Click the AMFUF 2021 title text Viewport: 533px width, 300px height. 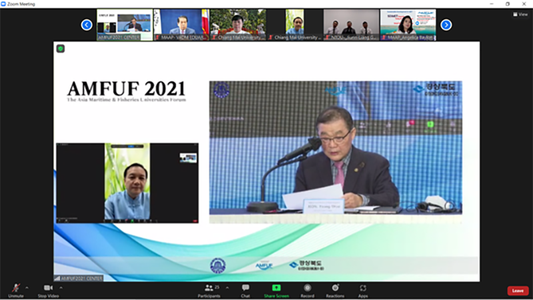pyautogui.click(x=126, y=89)
